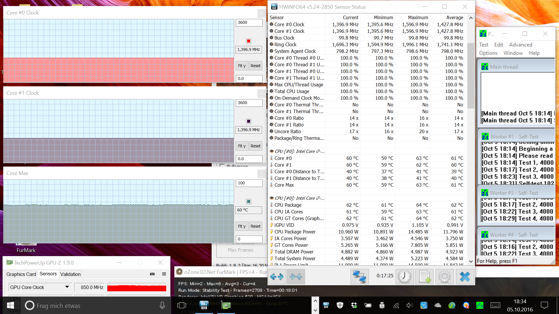559x314 pixels.
Task: Close sensors with the blue X icon
Action: pyautogui.click(x=465, y=276)
